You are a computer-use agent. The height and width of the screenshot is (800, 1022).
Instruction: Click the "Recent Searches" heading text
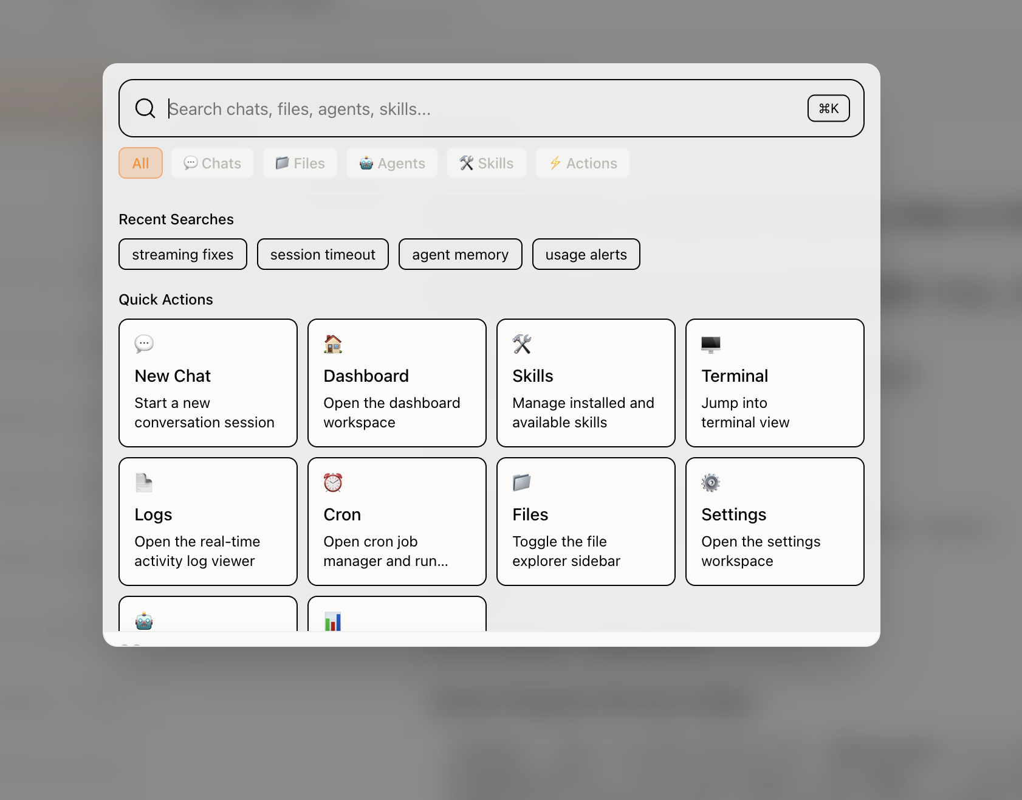[x=176, y=219]
